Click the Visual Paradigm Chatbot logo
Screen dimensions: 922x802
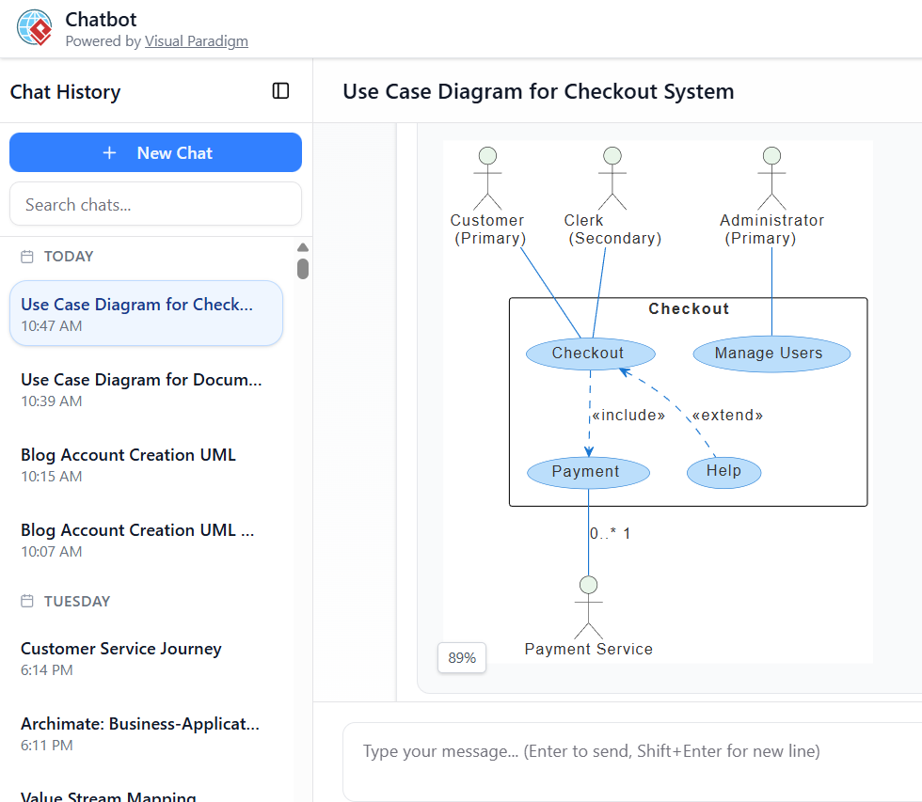[35, 28]
